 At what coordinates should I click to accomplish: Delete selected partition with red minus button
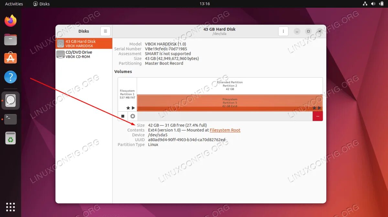pos(318,116)
